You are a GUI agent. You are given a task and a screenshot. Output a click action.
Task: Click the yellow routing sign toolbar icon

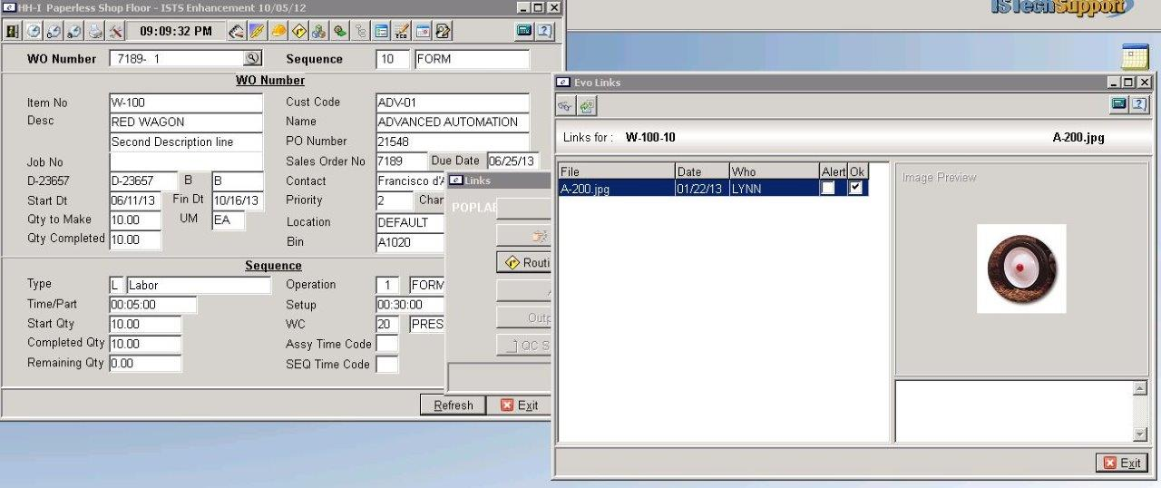click(x=299, y=31)
